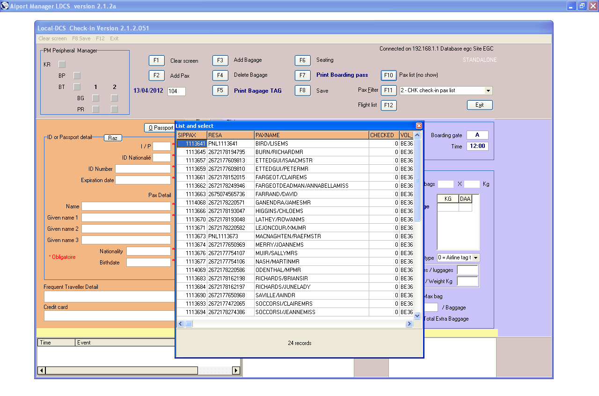Toggle the KR peripheral checkbox
The width and height of the screenshot is (599, 396).
[x=62, y=64]
